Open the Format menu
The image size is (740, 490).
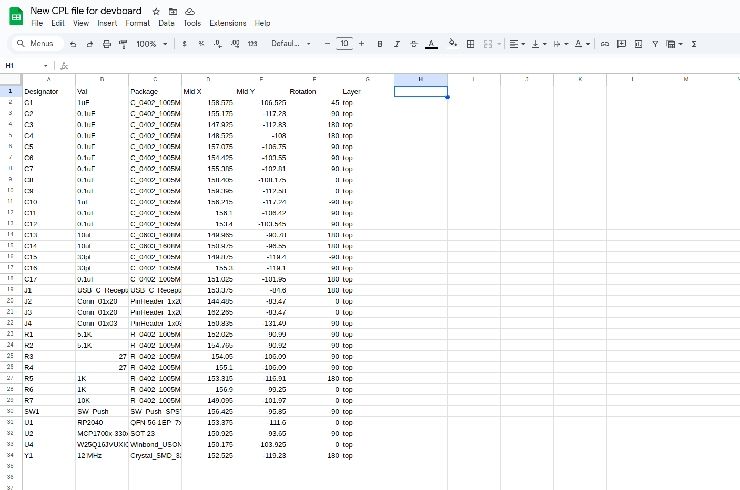(x=138, y=23)
